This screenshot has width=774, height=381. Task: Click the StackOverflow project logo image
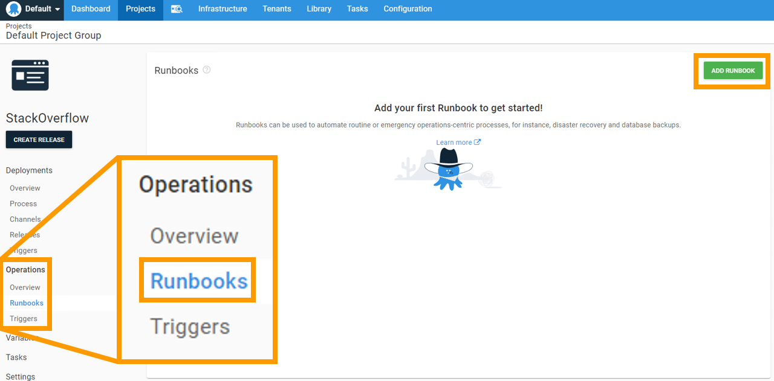(x=30, y=75)
